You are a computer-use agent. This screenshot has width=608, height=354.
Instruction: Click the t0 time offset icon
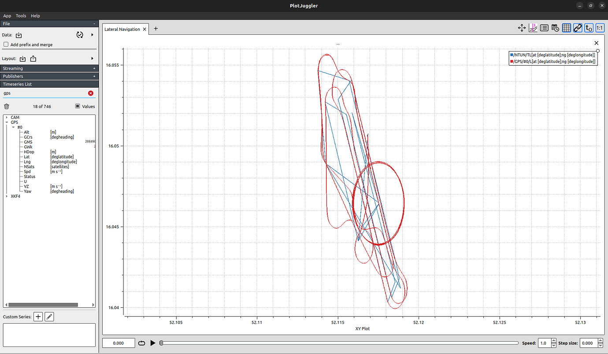pos(589,28)
